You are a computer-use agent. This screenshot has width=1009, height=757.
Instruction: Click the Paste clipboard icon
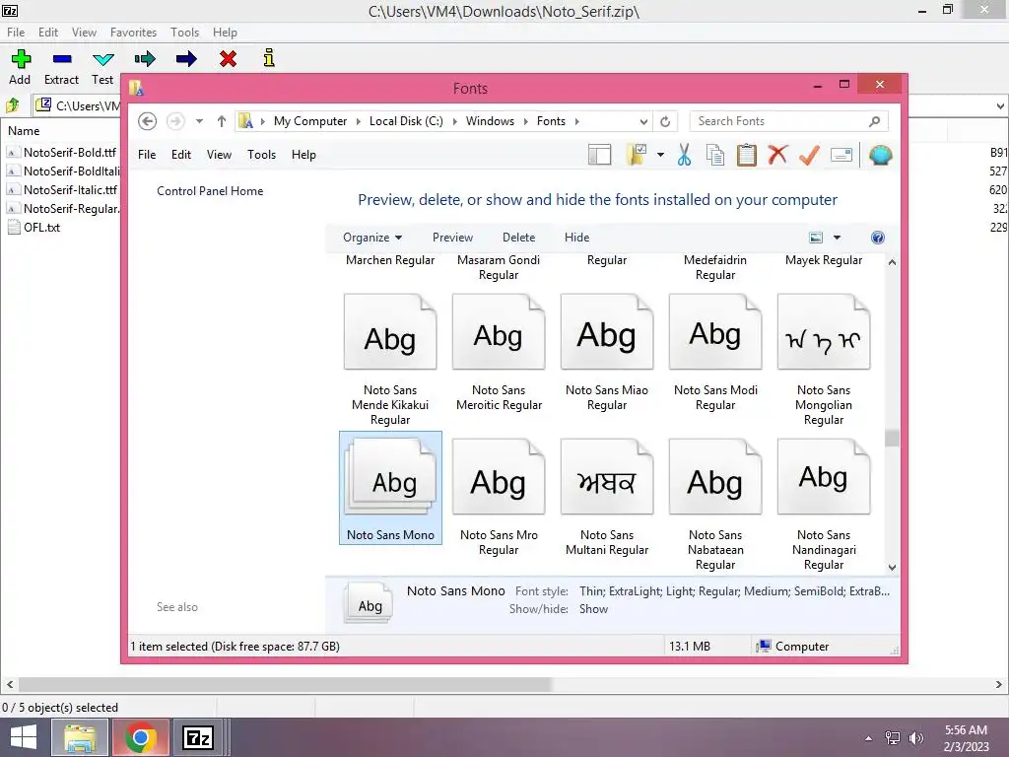coord(747,155)
